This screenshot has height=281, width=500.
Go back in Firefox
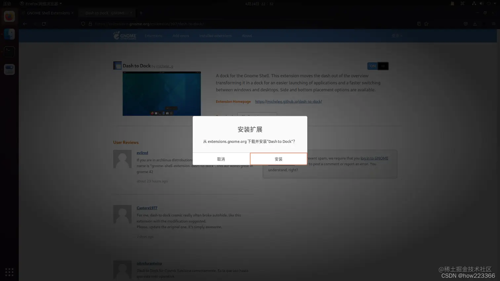click(25, 24)
